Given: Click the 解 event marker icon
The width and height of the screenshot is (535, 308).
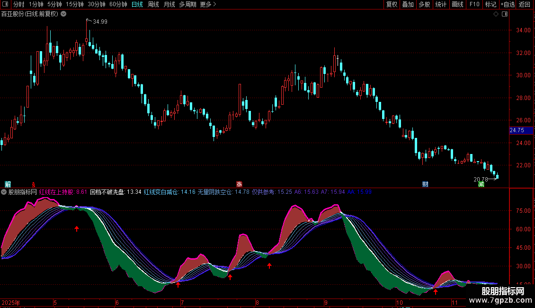Looking at the screenshot, I should click(x=8, y=184).
